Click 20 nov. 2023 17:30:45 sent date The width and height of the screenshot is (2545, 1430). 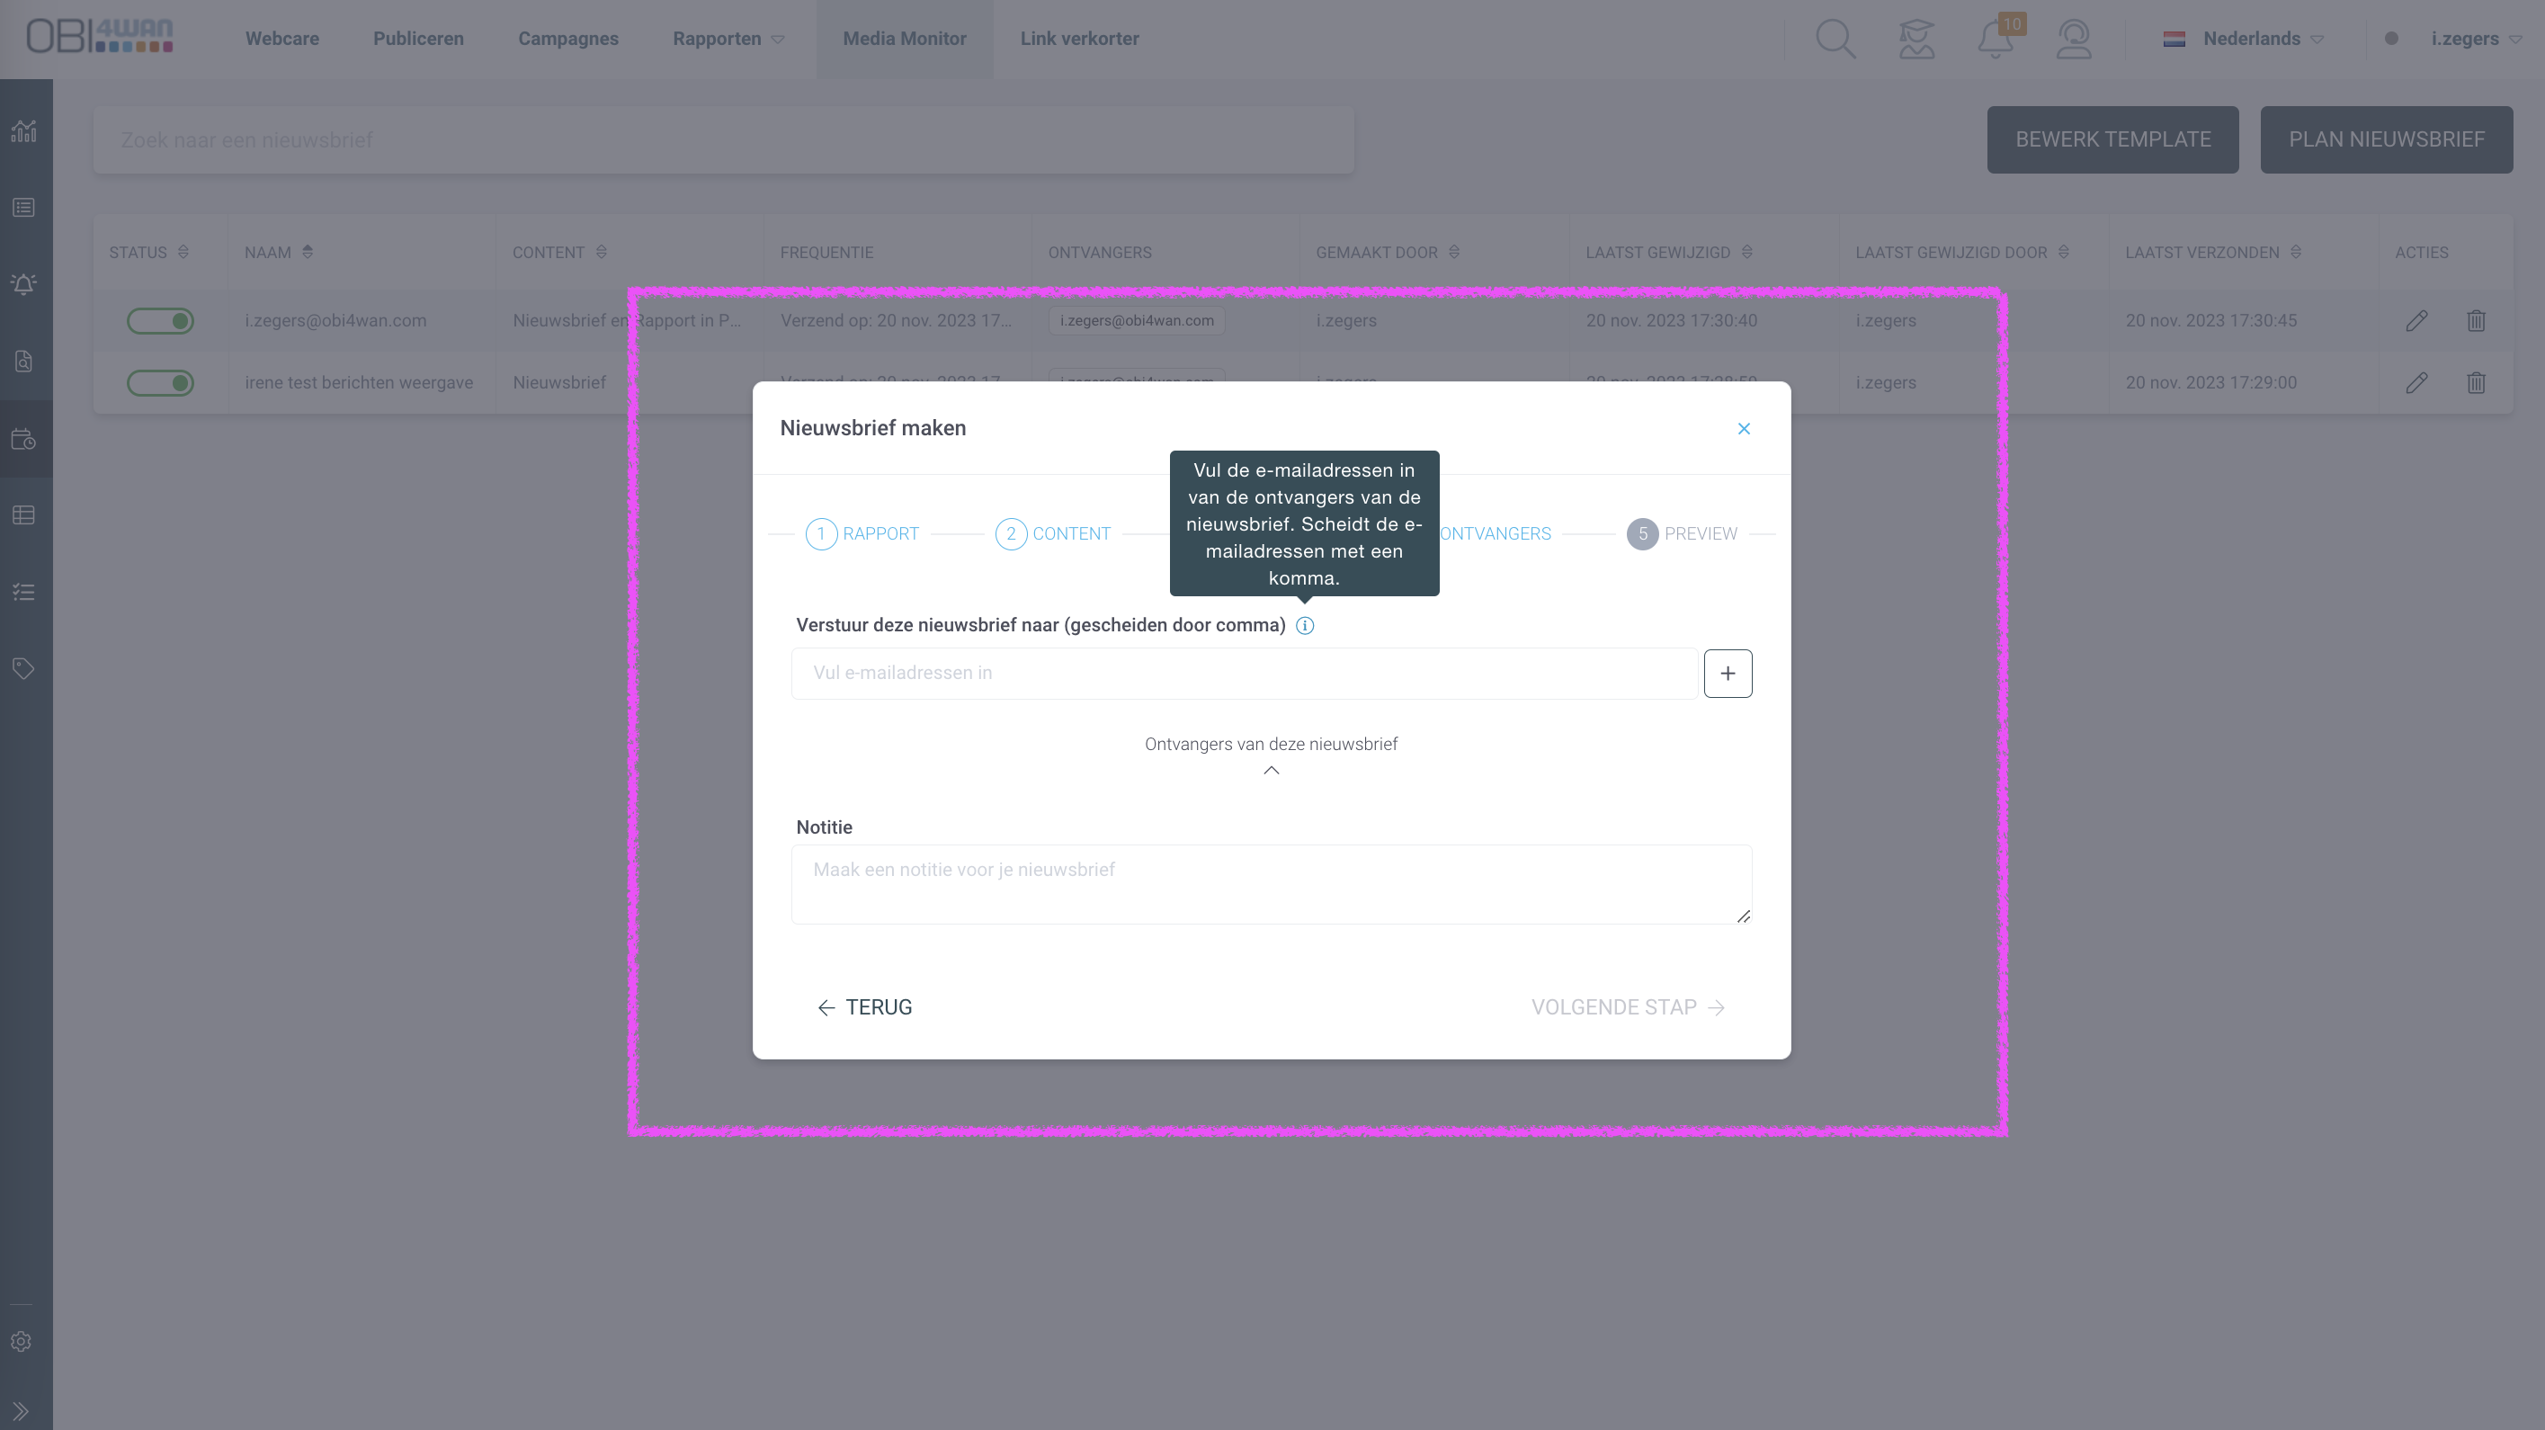coord(2211,320)
